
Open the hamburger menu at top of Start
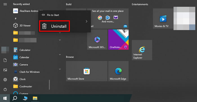pos(5,4)
